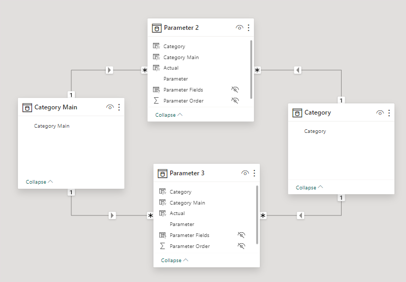Click the hidden icon beside Parameter Order in Parameter 3
Image resolution: width=406 pixels, height=282 pixels.
242,246
